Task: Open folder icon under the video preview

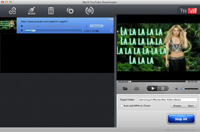Action: pos(125,88)
